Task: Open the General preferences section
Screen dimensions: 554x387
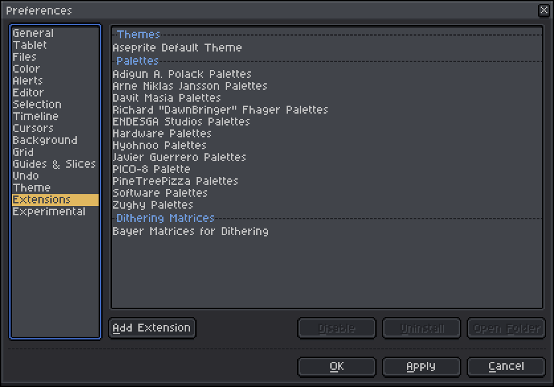Action: (33, 33)
